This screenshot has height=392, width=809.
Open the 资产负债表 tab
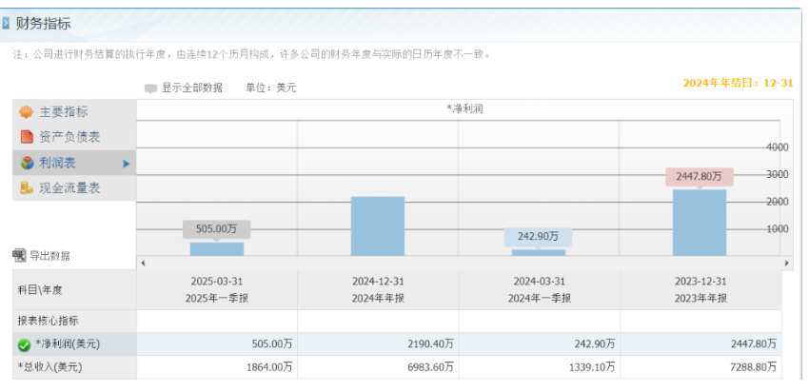point(74,137)
